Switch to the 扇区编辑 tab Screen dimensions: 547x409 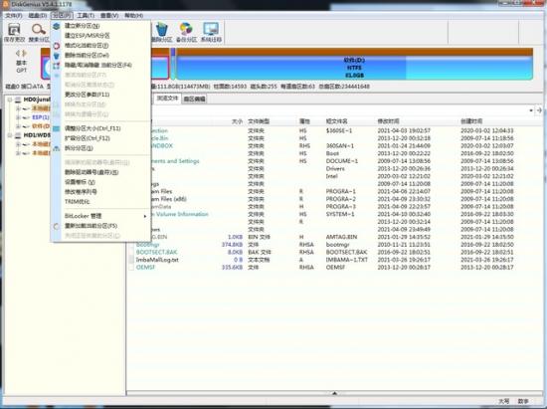pyautogui.click(x=195, y=100)
